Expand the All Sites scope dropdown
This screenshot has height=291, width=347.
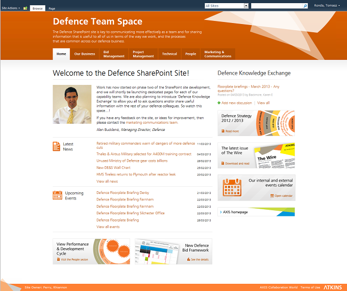pos(246,6)
